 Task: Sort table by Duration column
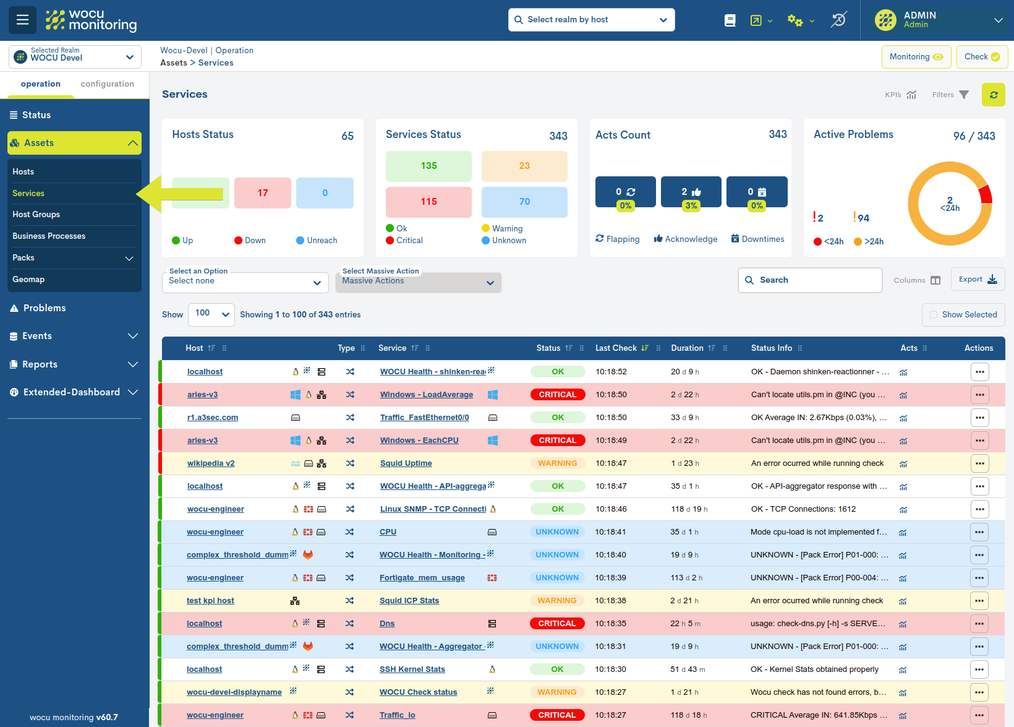coord(712,348)
